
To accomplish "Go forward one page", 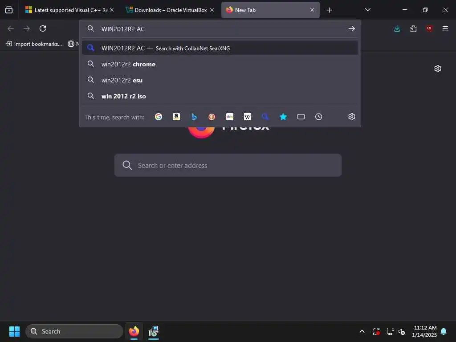I will pyautogui.click(x=27, y=28).
